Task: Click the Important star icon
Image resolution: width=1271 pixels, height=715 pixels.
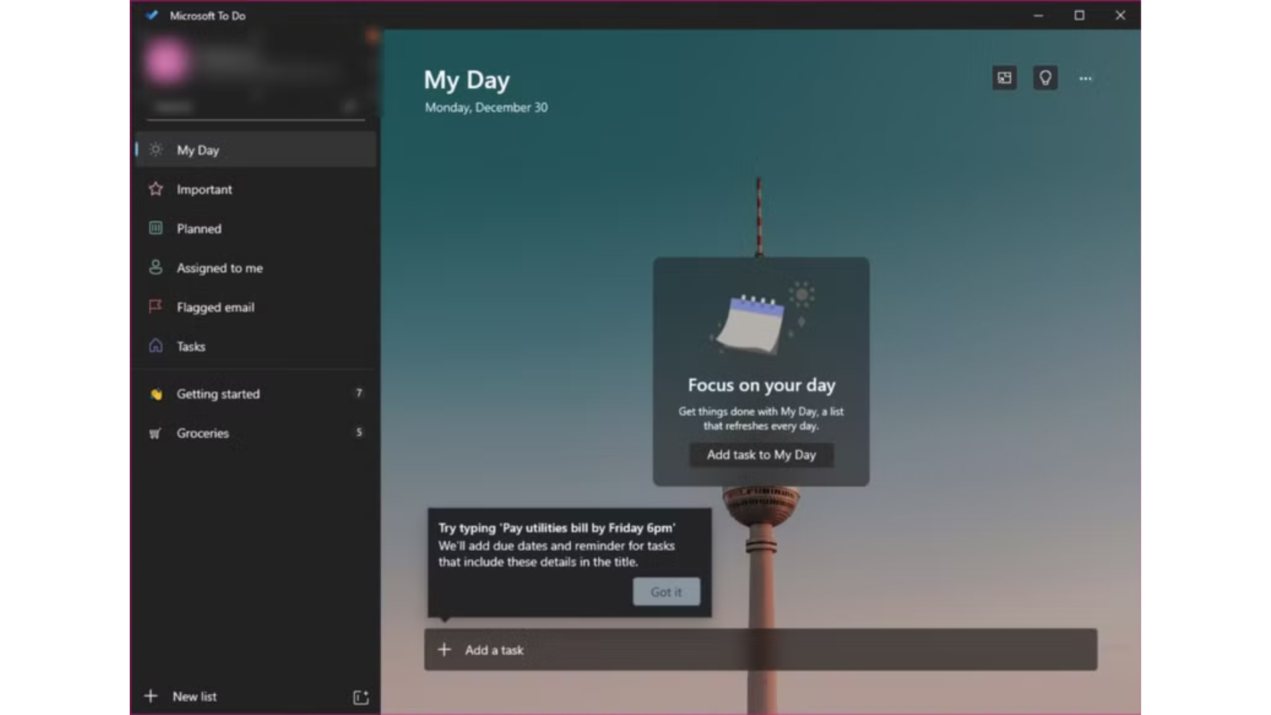Action: (x=156, y=189)
